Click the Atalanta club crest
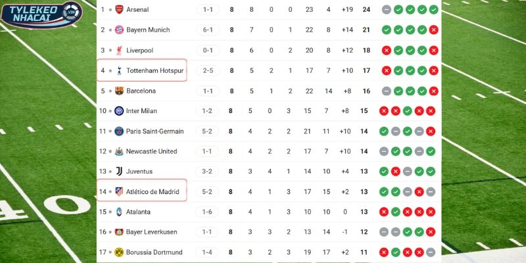The width and height of the screenshot is (526, 263). coord(119,212)
